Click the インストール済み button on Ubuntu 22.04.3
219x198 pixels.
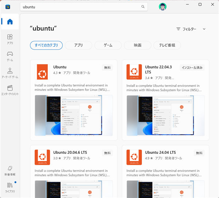click(192, 68)
